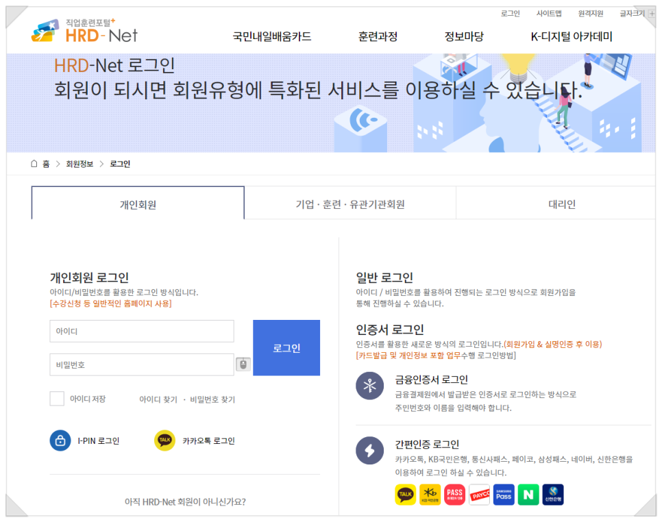The width and height of the screenshot is (662, 522).
Task: Go to 홈 in the breadcrumb
Action: [x=46, y=164]
